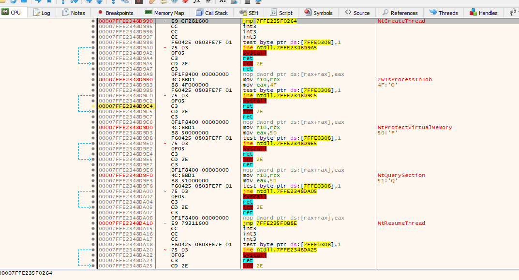This screenshot has width=519, height=280.
Task: Open Patches via the band-aid icon
Action: click(152, 3)
